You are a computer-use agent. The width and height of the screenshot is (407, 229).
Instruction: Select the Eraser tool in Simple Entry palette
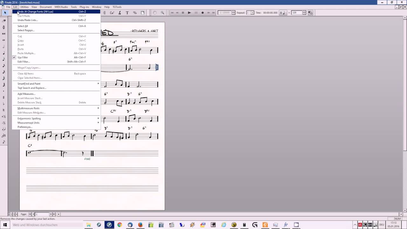pos(3,21)
